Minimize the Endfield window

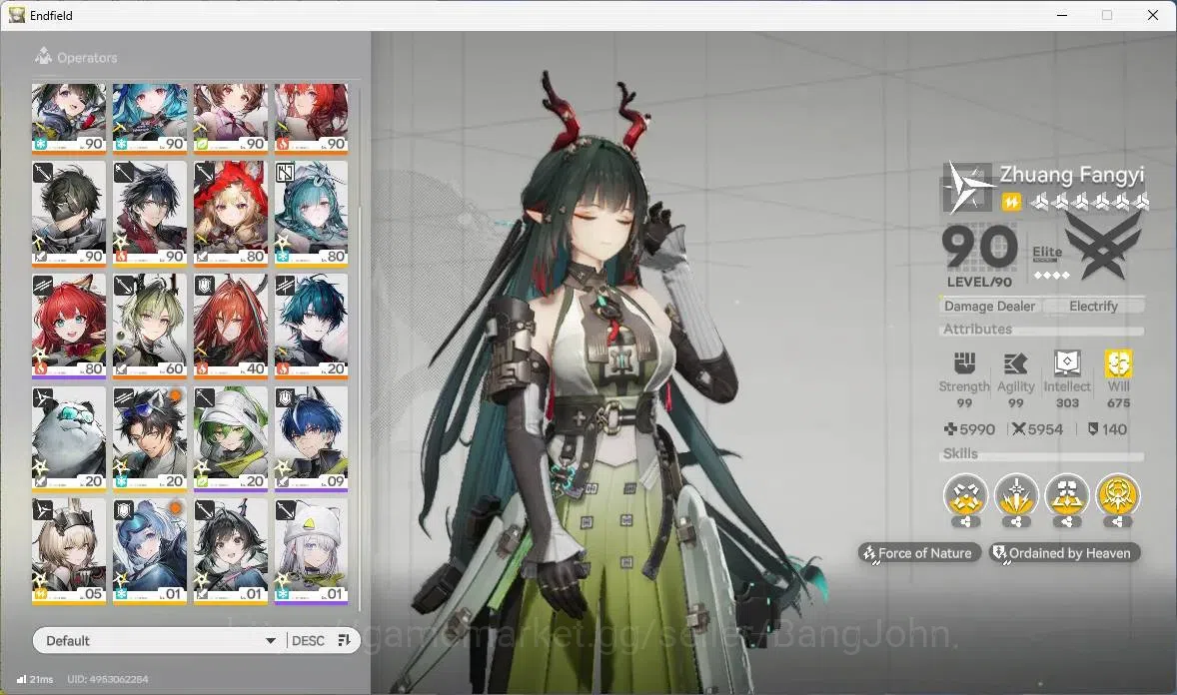(1062, 15)
